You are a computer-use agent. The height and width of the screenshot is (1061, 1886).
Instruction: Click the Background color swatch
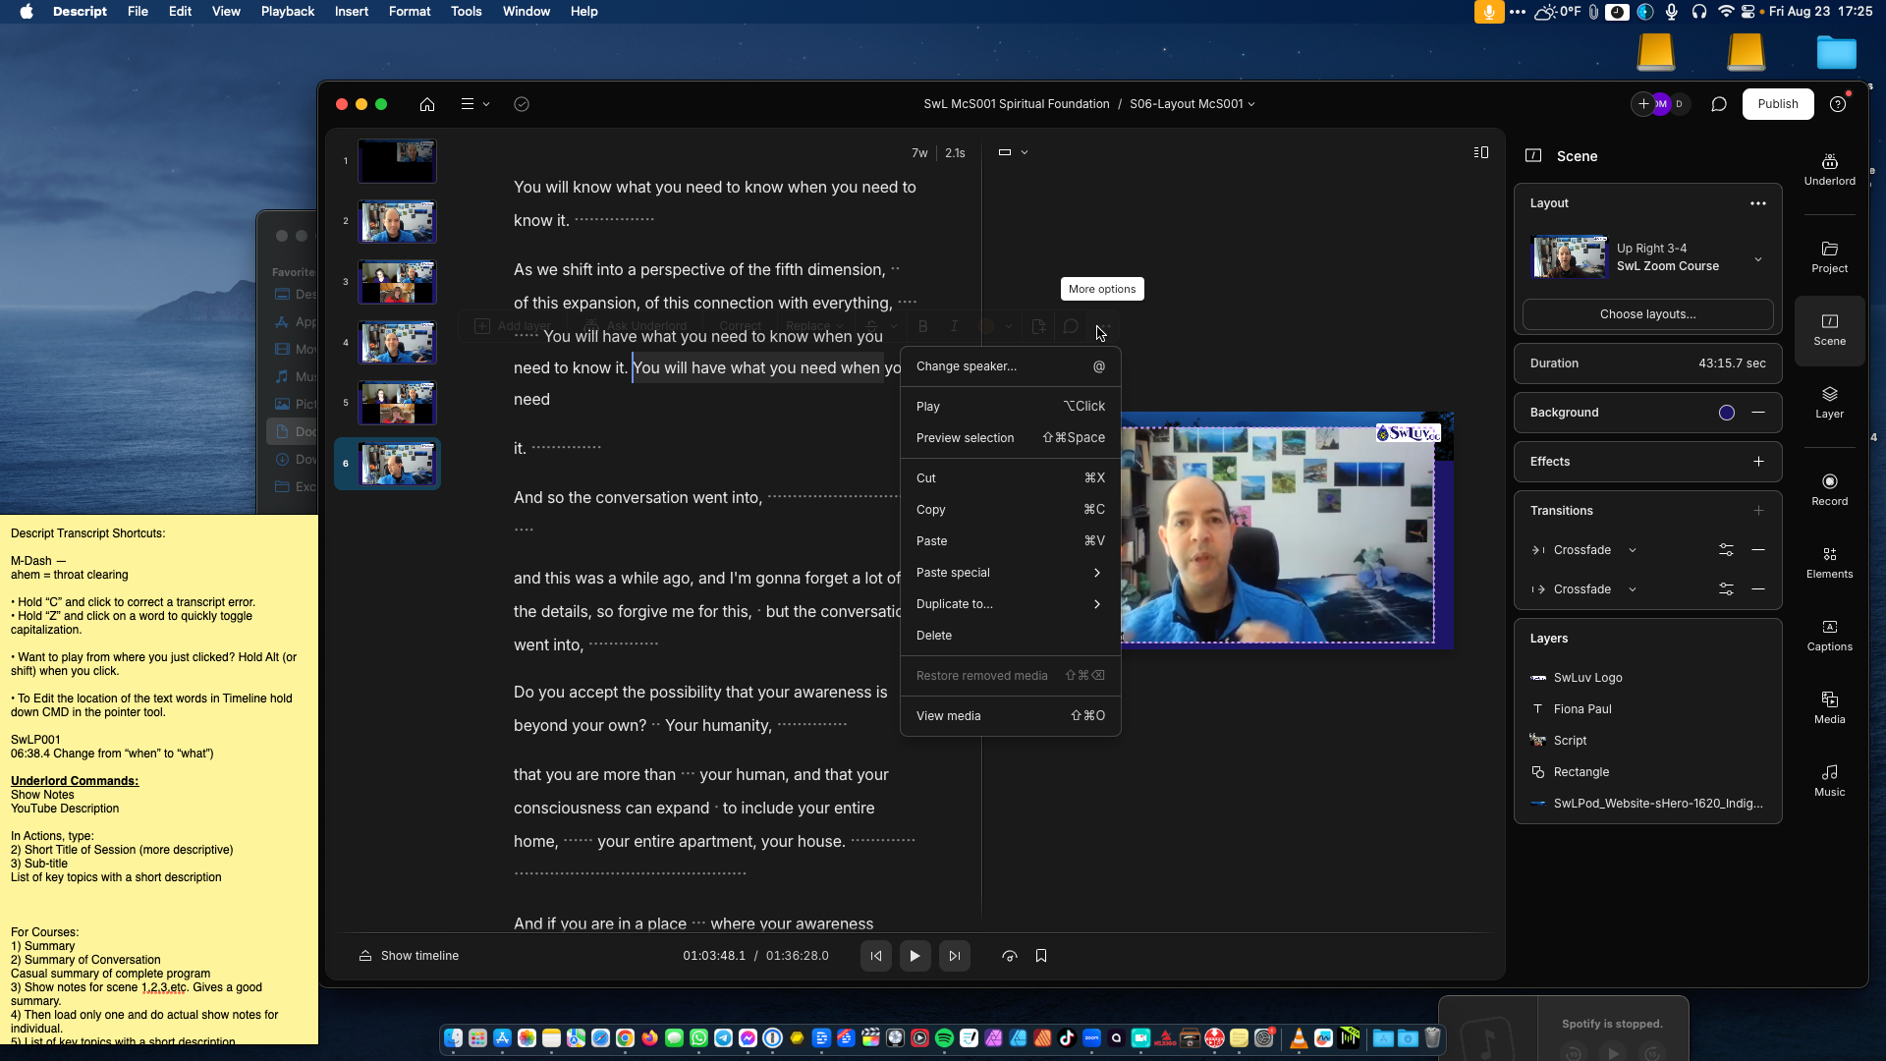[1727, 413]
